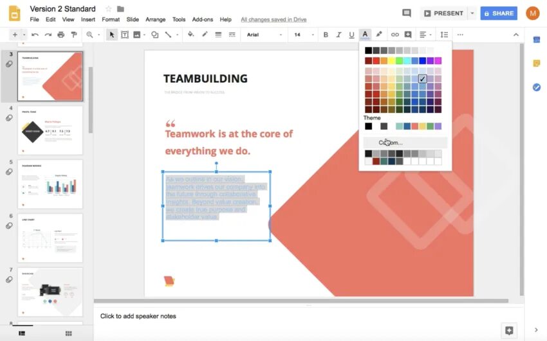Expand the line tool dropdown arrow
Image resolution: width=547 pixels, height=341 pixels.
click(x=177, y=35)
